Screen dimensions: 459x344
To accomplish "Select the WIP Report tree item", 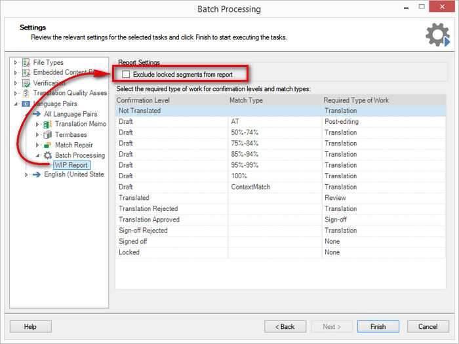I will coord(71,165).
